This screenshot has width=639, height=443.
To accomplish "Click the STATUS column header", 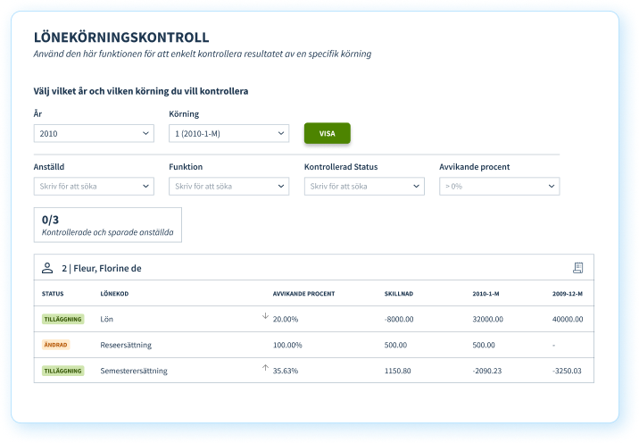I will coord(53,294).
